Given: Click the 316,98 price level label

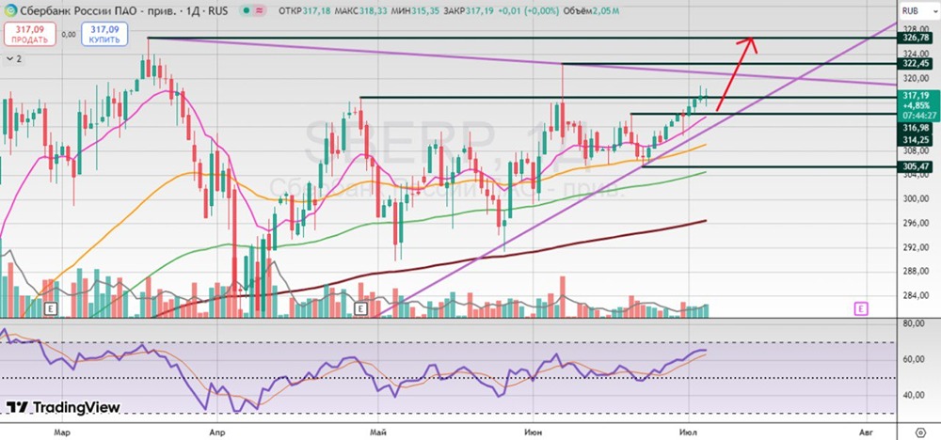Looking at the screenshot, I should 915,128.
